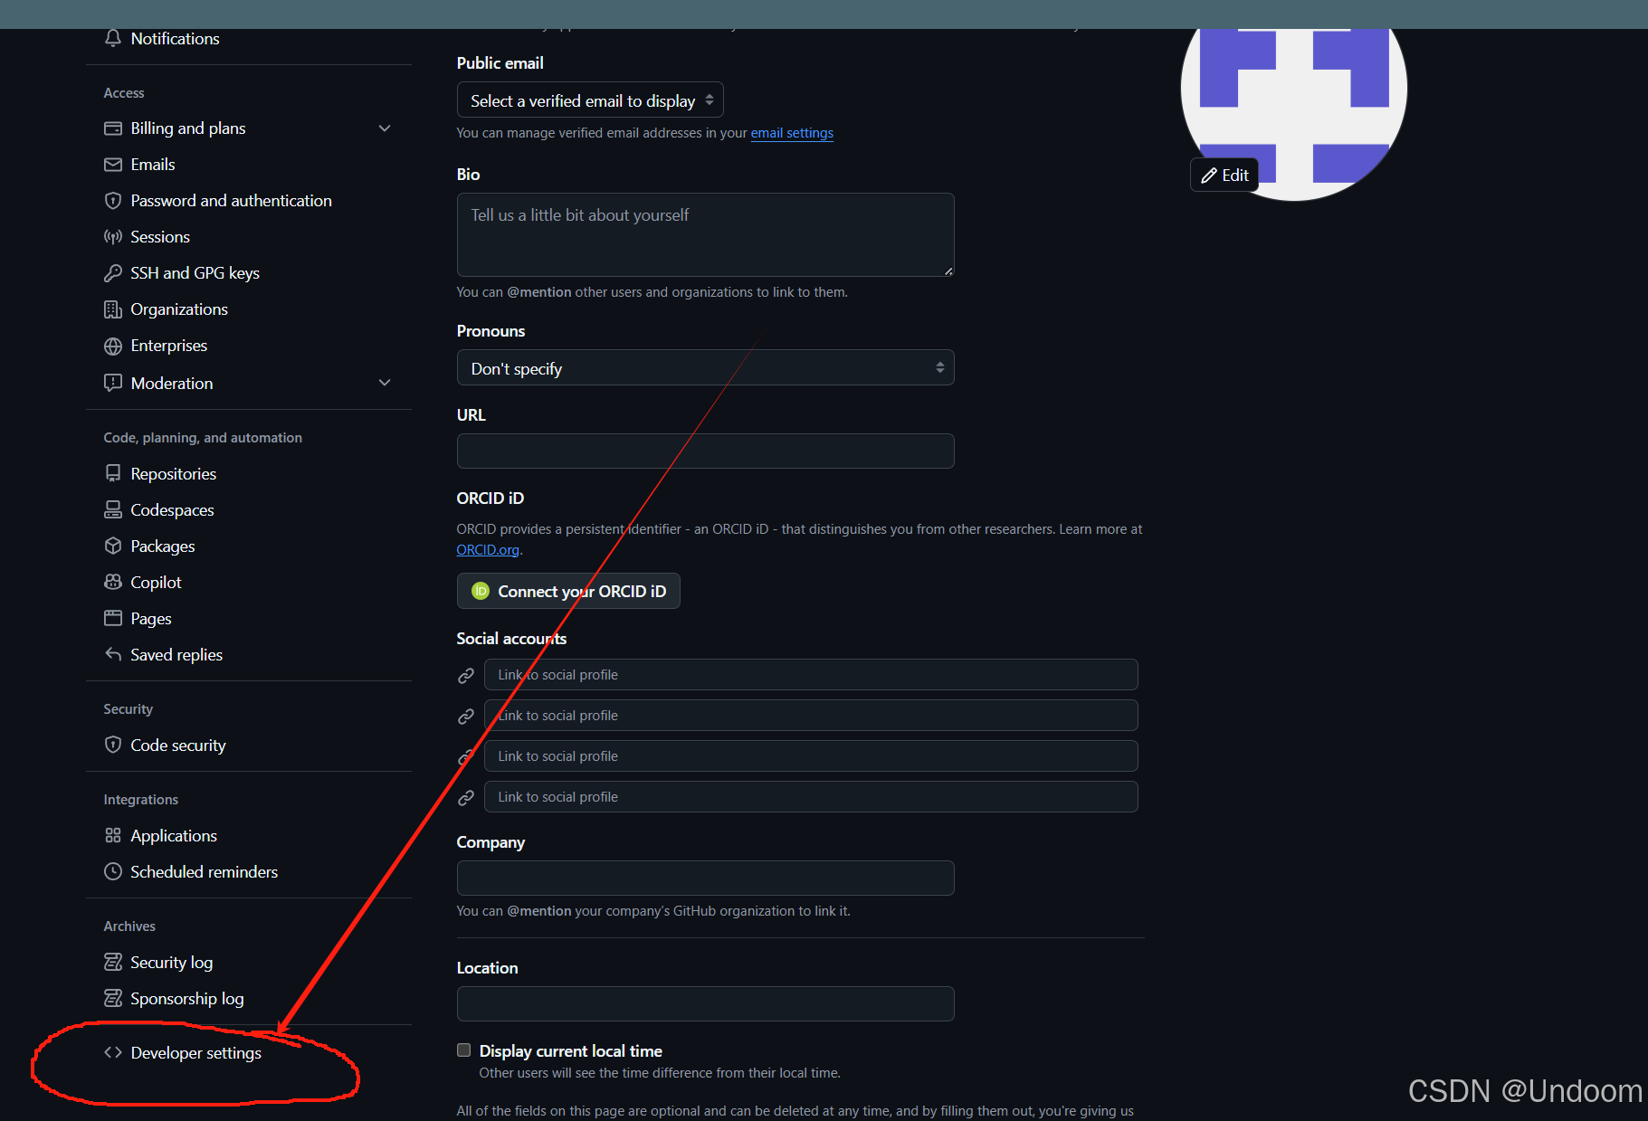Click the Connect your ORCID iD button
The image size is (1648, 1121).
[568, 591]
